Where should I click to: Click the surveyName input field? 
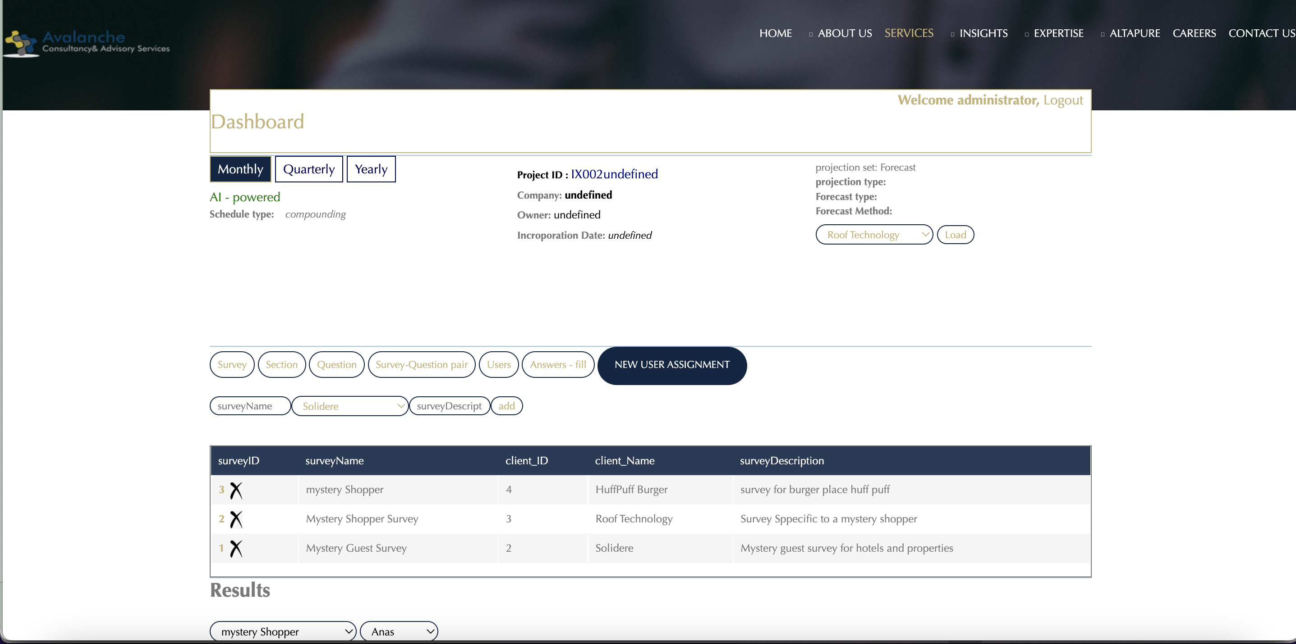(250, 406)
